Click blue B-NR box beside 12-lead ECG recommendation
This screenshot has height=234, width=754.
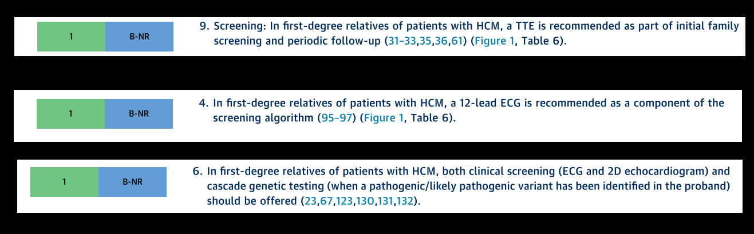(139, 113)
